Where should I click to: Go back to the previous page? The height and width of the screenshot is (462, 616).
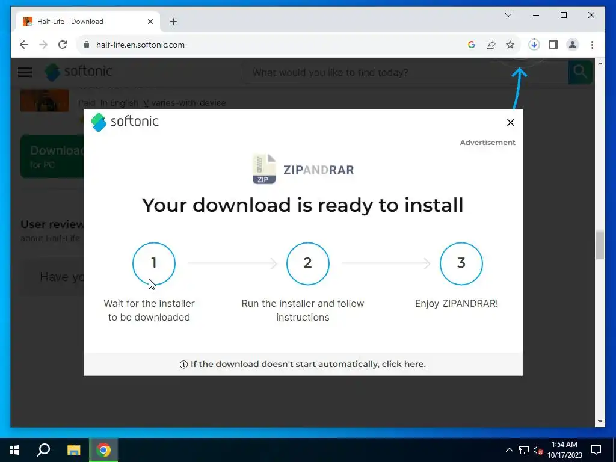(24, 45)
